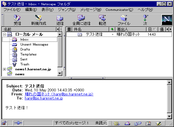The image size is (174, 127).
Task: Click the sender link hare@po.harenet.ne.jp in From
Action: click(x=59, y=94)
